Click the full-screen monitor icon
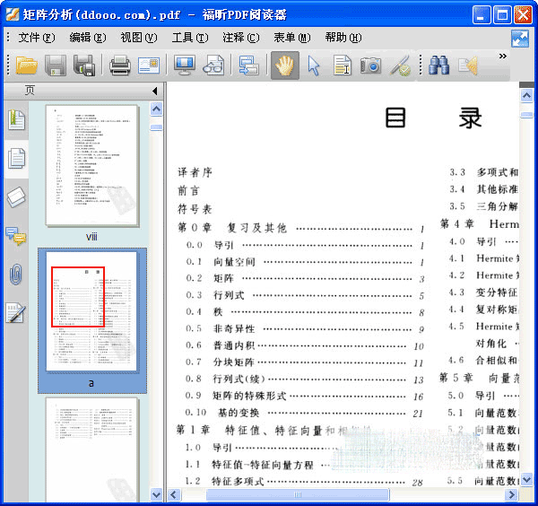The image size is (538, 506). (185, 65)
